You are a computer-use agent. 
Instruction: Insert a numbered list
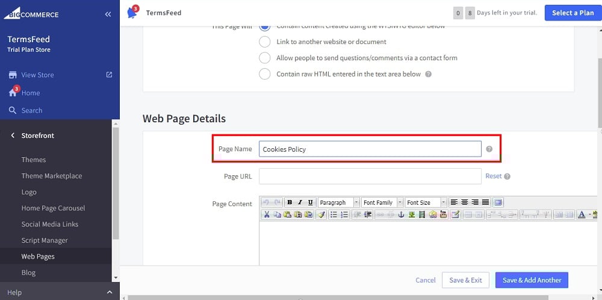[x=344, y=214]
